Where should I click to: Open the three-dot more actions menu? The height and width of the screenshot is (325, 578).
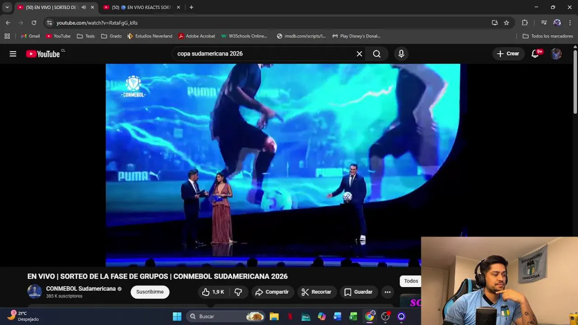(x=387, y=292)
